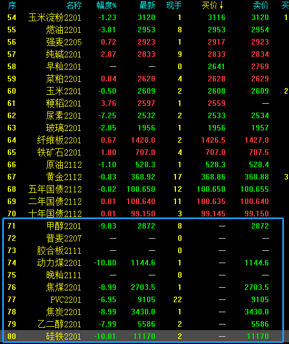Click the 卖价 column header
The height and width of the screenshot is (344, 289).
(x=261, y=5)
